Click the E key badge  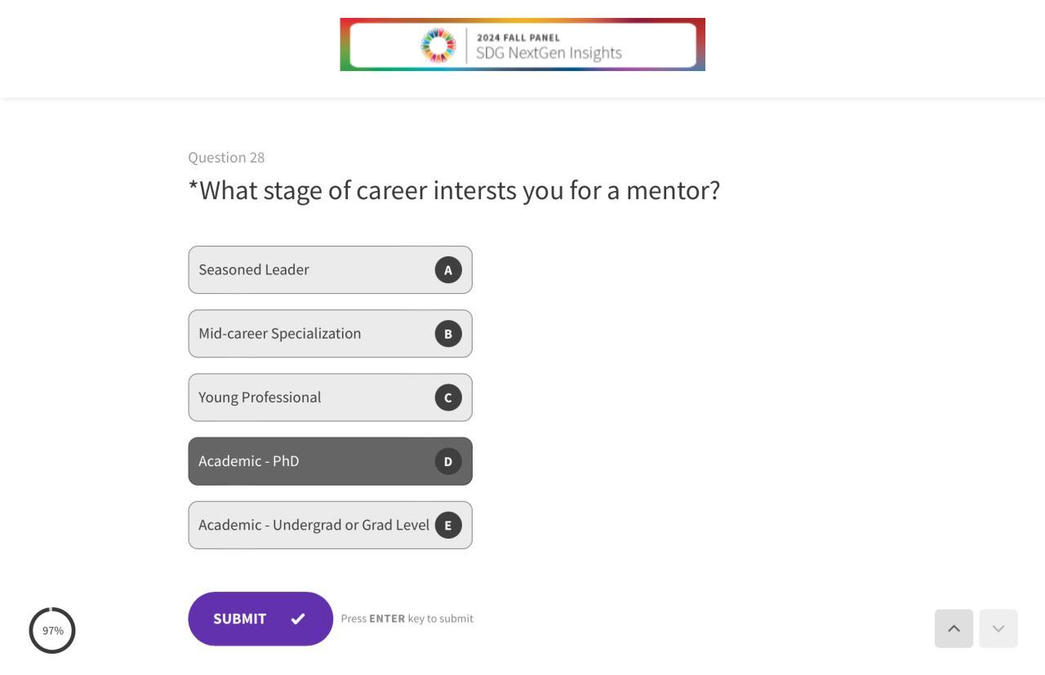coord(448,525)
